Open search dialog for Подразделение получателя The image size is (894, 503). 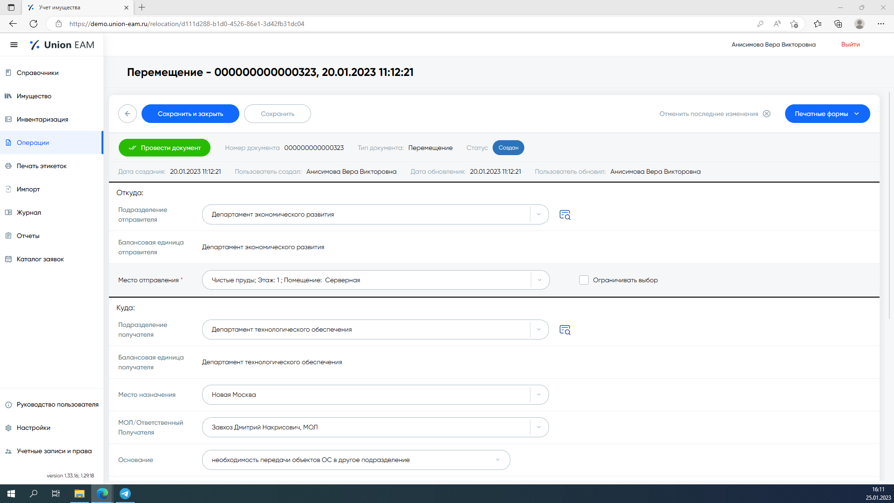[x=565, y=330]
